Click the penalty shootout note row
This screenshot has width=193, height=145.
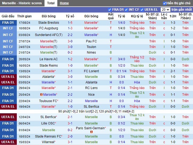(x=96, y=111)
